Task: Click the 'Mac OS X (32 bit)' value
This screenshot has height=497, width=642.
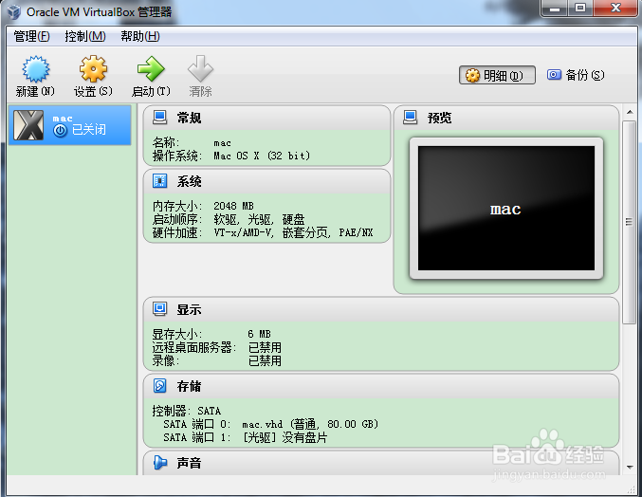Action: click(x=262, y=156)
